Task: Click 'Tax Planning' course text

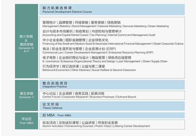Action: click(98, 35)
